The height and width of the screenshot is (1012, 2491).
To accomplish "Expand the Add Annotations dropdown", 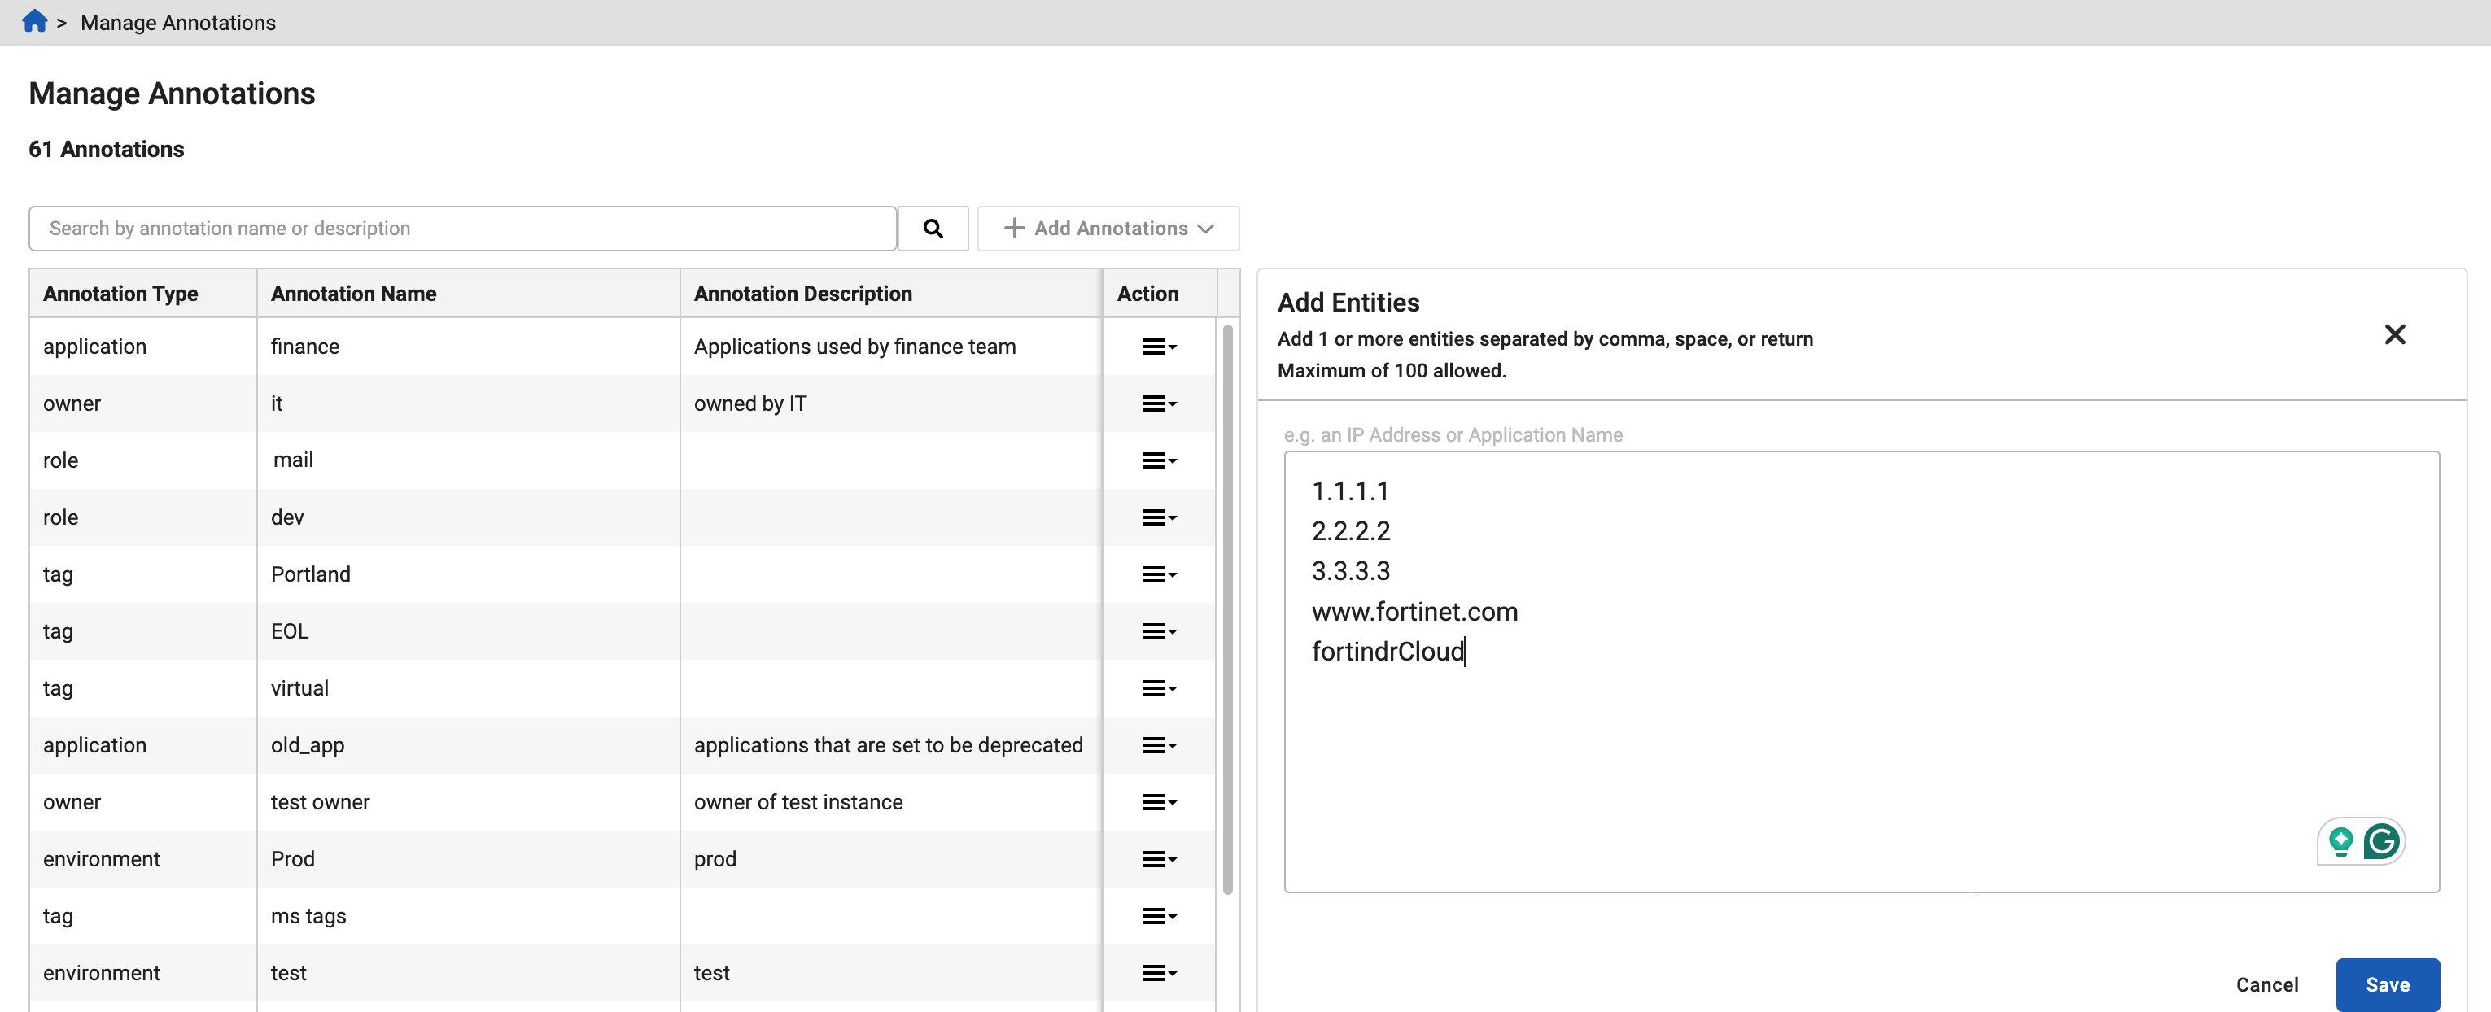I will click(1108, 228).
